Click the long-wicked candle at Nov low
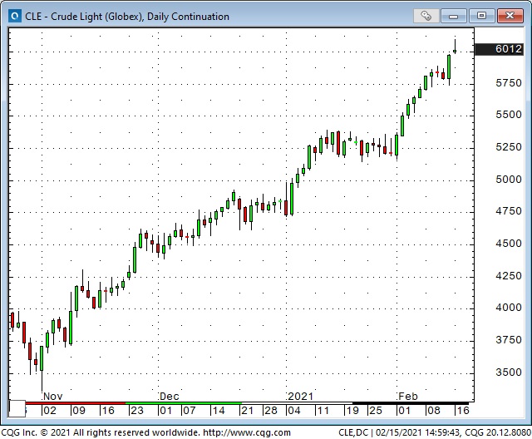This screenshot has width=532, height=439. (42, 358)
